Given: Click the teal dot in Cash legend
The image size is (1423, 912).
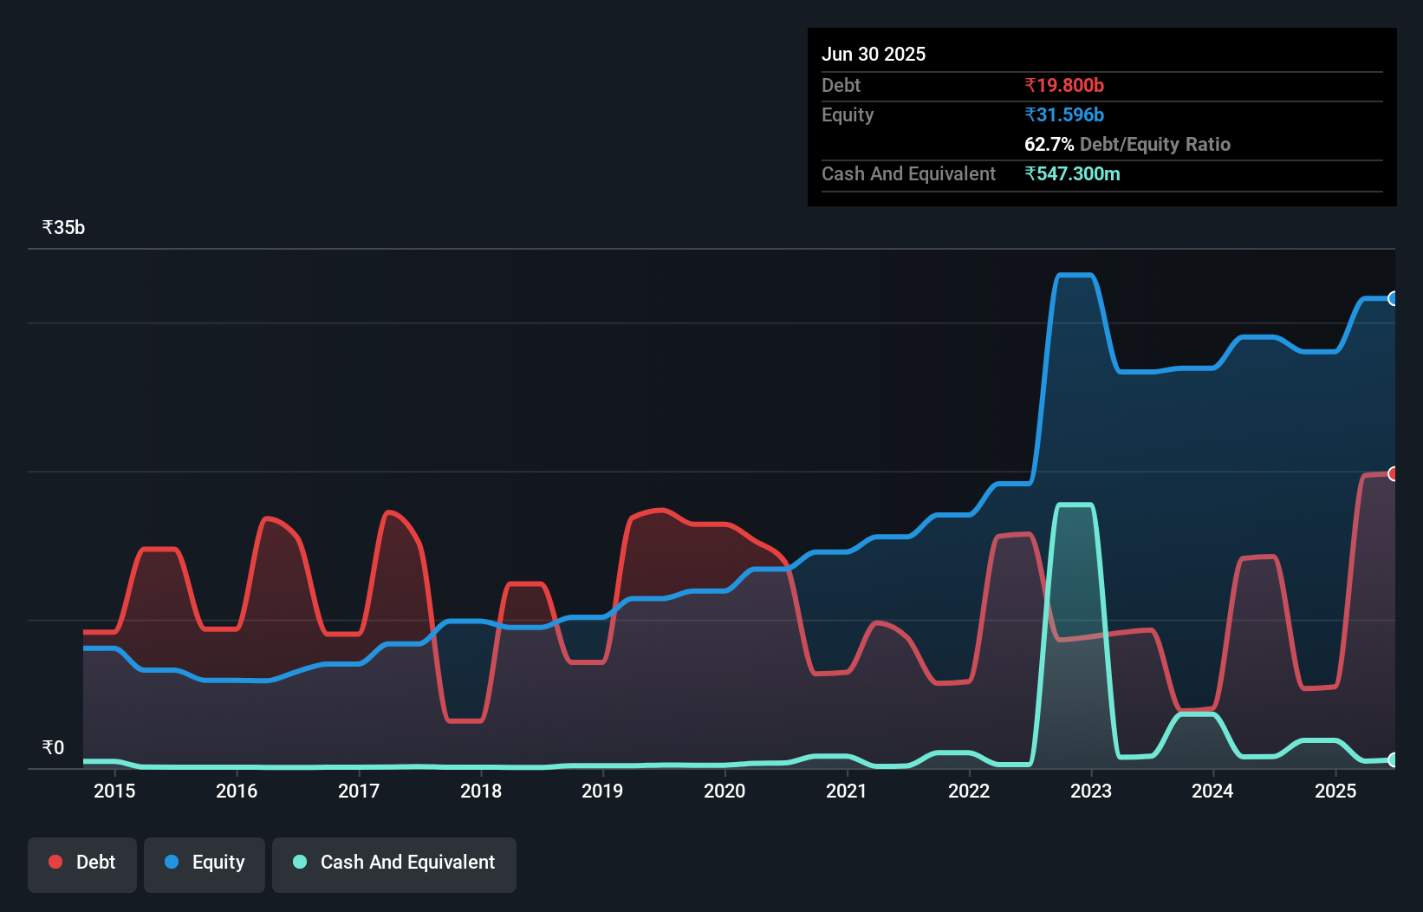Looking at the screenshot, I should click(x=300, y=862).
